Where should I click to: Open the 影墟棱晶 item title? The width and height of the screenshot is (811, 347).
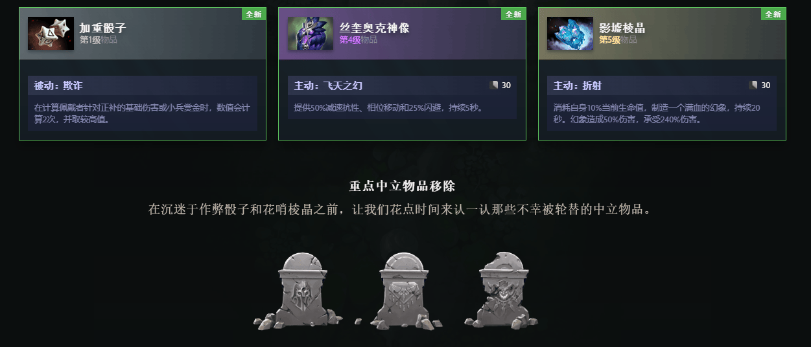point(622,28)
